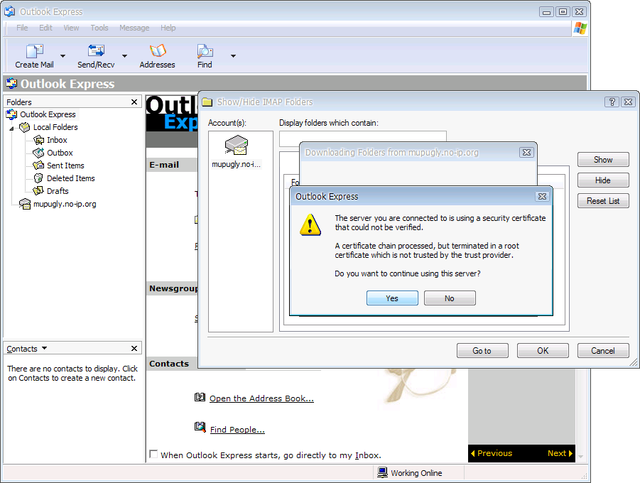This screenshot has height=483, width=640.
Task: Select mupugly.no-ip.org account icon in dialog
Action: tap(237, 146)
